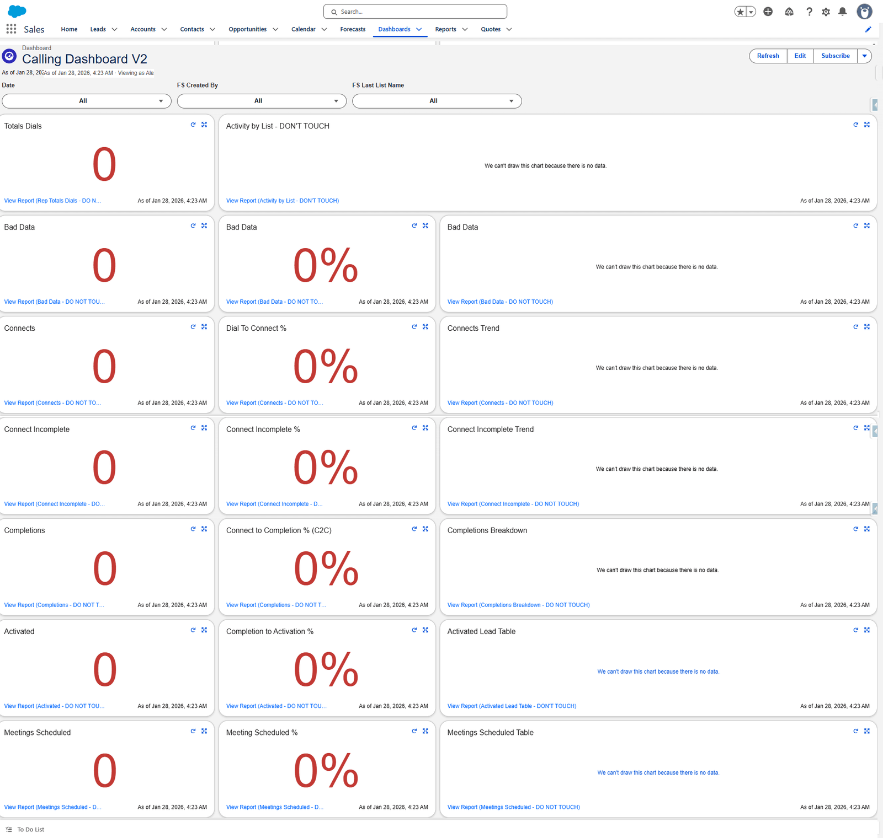
Task: Go to the Home tab
Action: [x=69, y=29]
